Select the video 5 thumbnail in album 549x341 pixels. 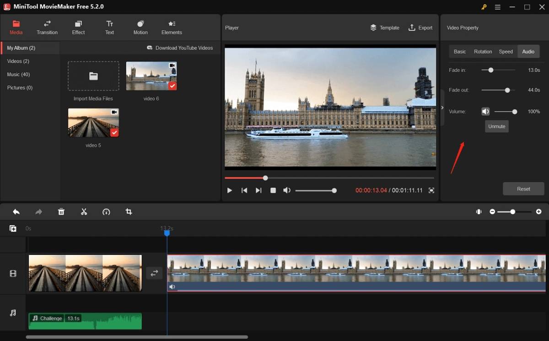pyautogui.click(x=93, y=123)
